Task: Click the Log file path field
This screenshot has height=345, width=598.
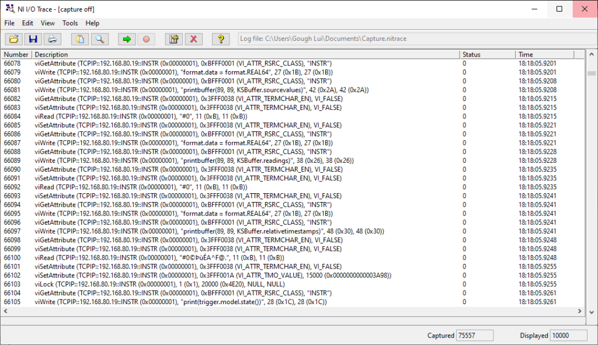Action: (x=418, y=39)
